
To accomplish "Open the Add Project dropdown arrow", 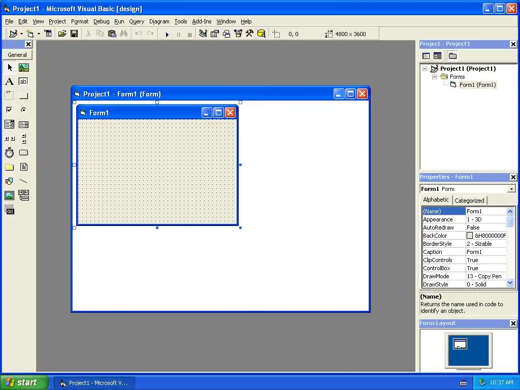I will (x=21, y=34).
